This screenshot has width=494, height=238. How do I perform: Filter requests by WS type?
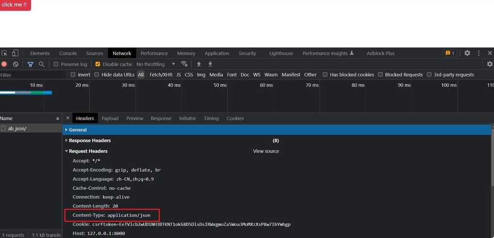coord(257,75)
